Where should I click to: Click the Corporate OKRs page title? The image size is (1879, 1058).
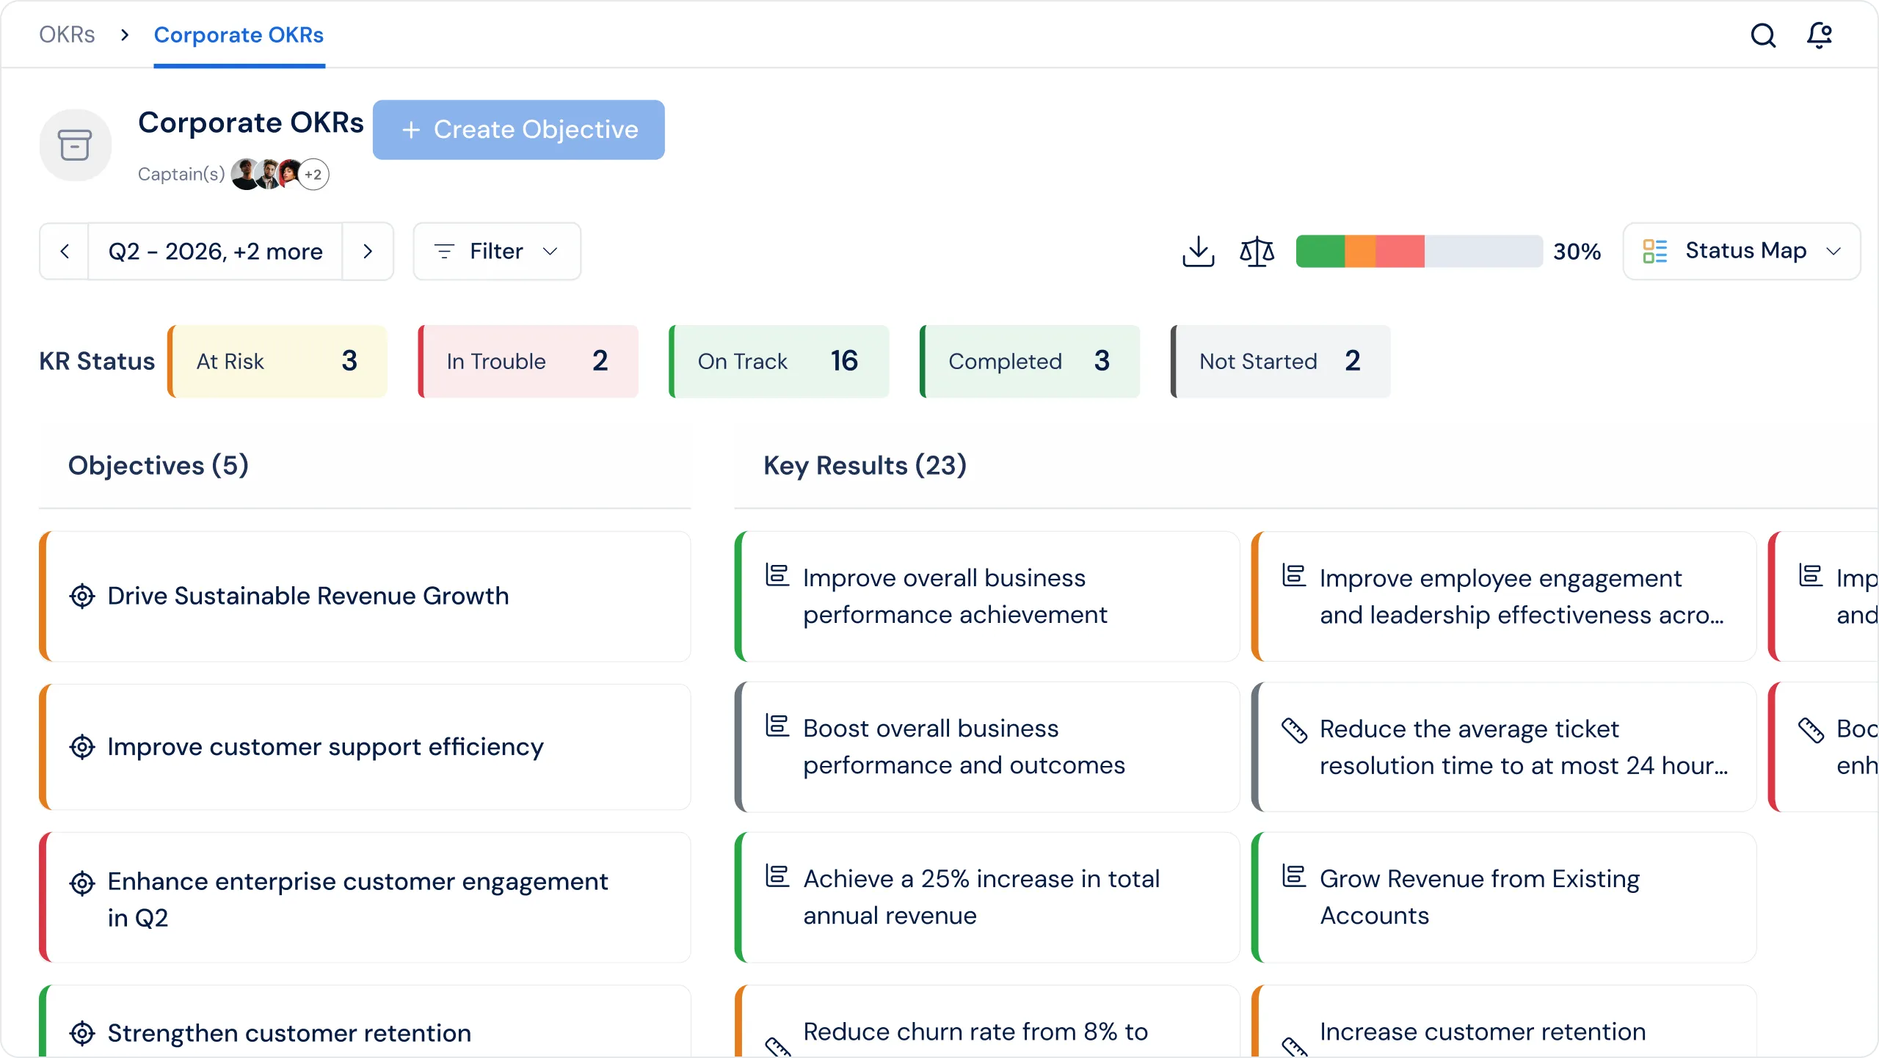[x=251, y=123]
